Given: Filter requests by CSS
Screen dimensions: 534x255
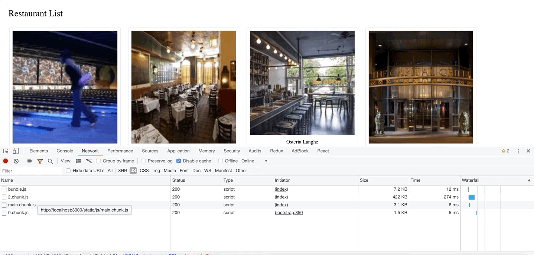Looking at the screenshot, I should (144, 171).
